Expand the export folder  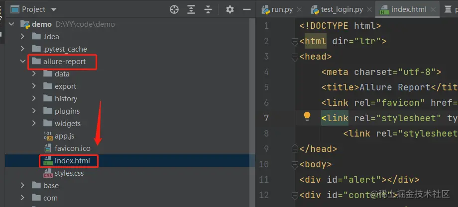click(x=34, y=86)
